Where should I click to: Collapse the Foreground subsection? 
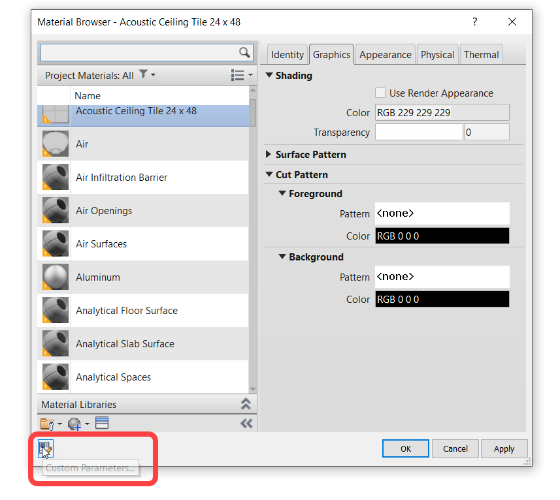click(x=282, y=193)
